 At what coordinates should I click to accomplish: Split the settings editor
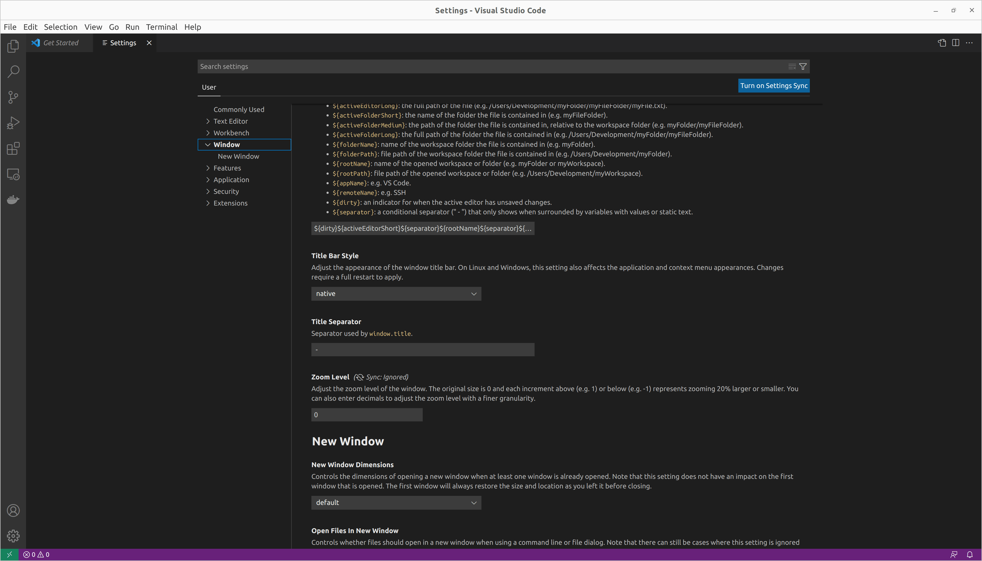(x=956, y=43)
